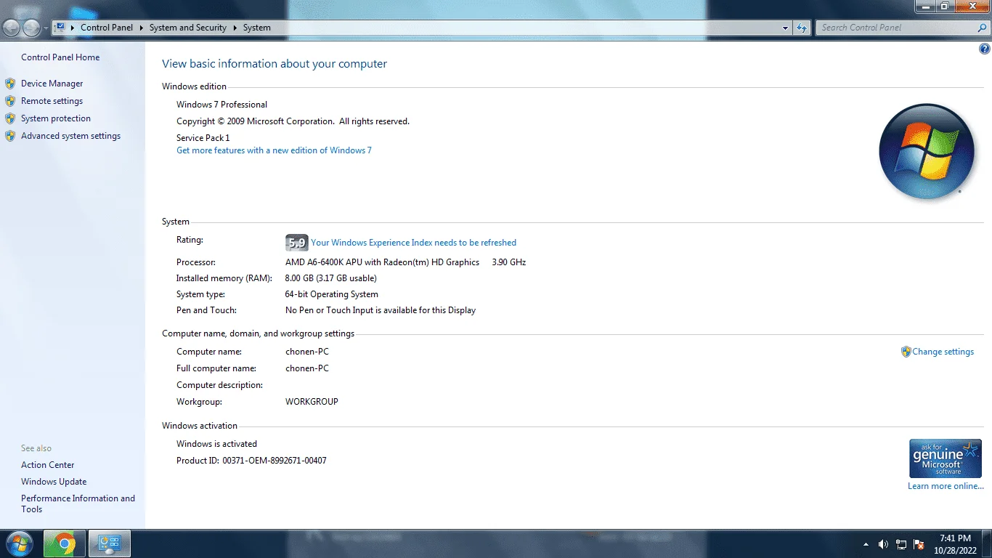This screenshot has height=558, width=992.
Task: Click the Service Pack 1 text
Action: pyautogui.click(x=203, y=138)
